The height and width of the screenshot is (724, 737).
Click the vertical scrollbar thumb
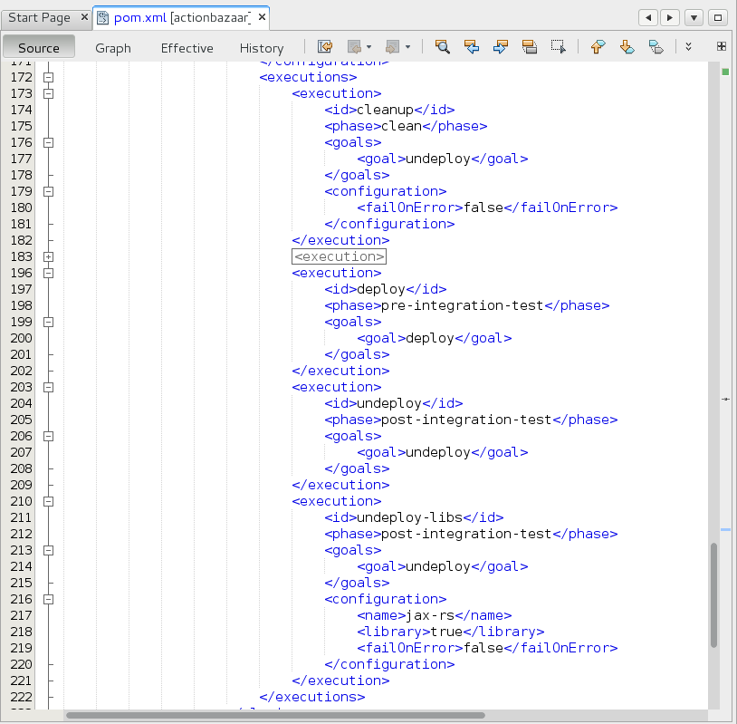coord(713,594)
